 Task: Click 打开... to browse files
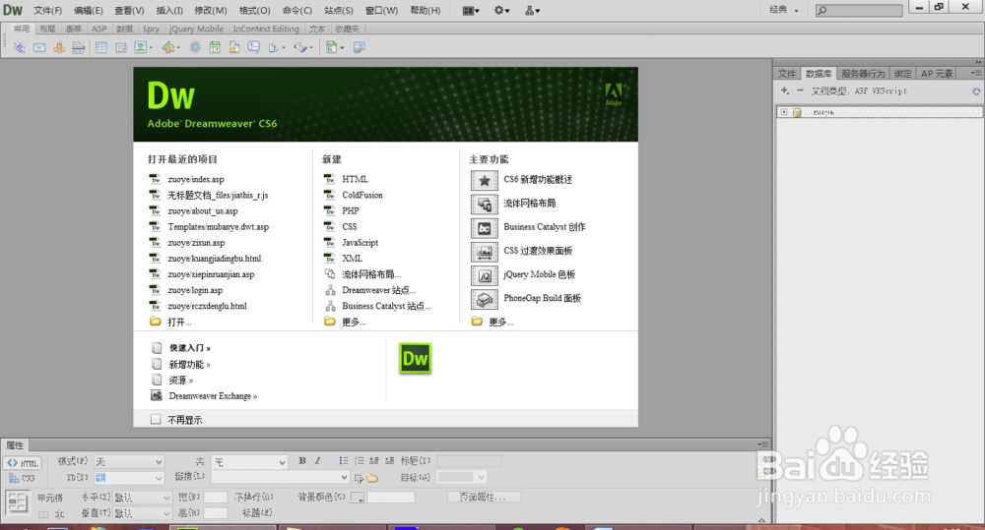point(179,322)
